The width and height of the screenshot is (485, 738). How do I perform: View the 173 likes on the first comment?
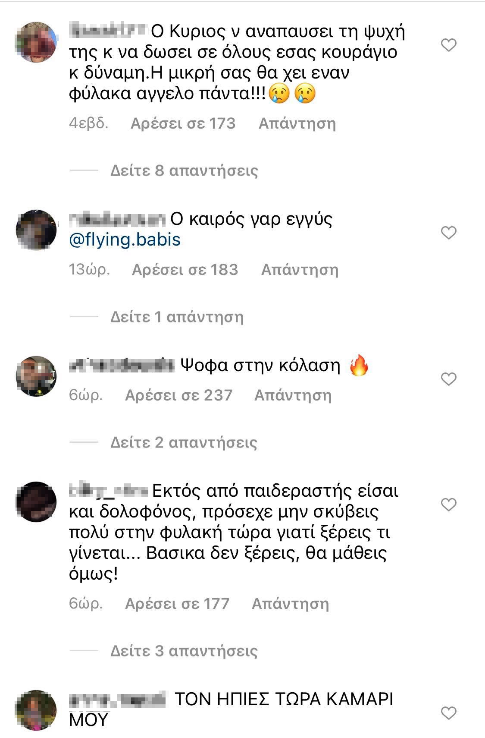183,123
